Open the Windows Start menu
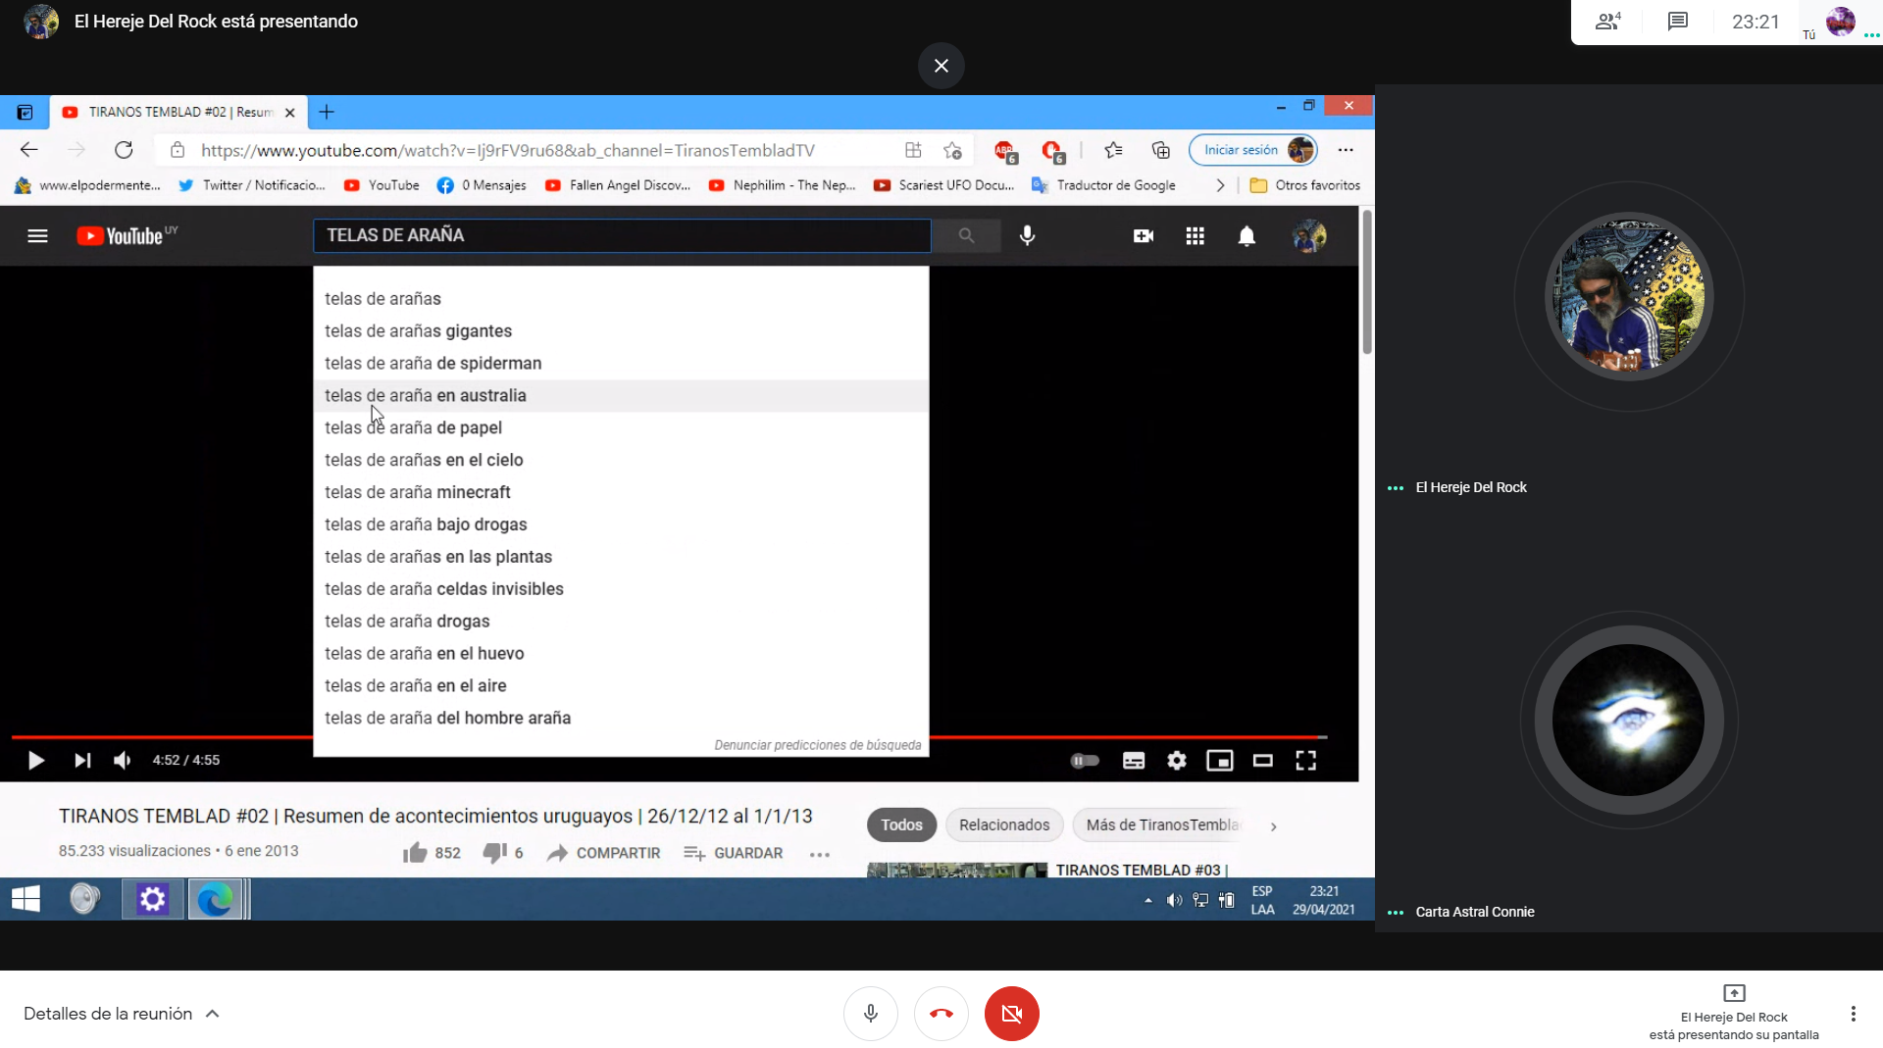 [25, 899]
